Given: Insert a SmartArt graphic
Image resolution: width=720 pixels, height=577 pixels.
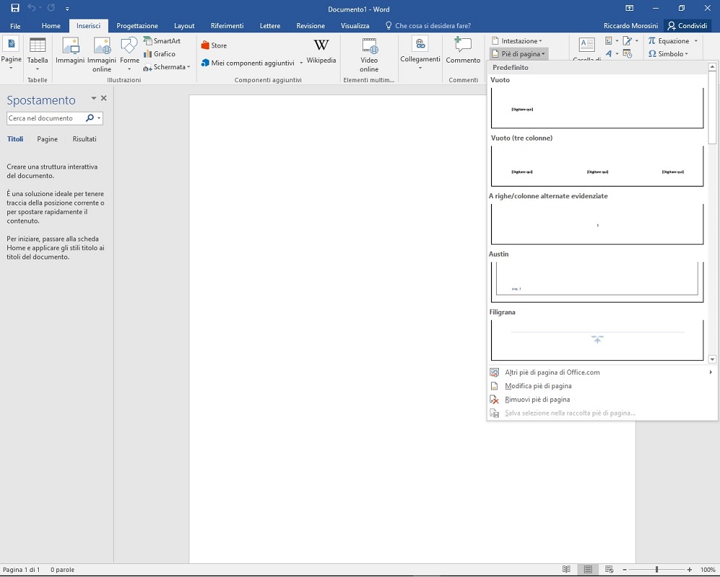Looking at the screenshot, I should click(161, 41).
